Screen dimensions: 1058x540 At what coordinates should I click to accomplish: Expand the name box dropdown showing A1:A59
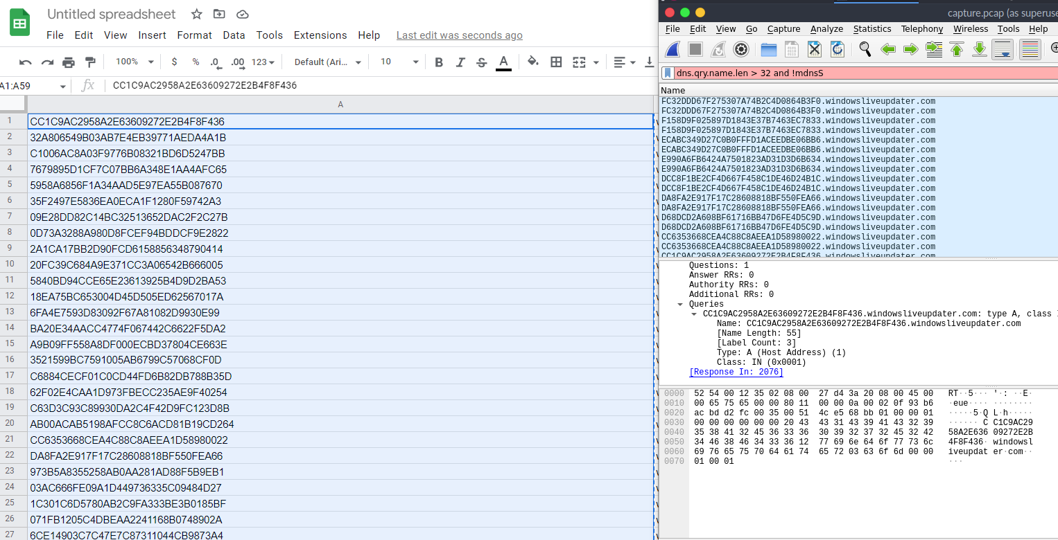tap(63, 86)
